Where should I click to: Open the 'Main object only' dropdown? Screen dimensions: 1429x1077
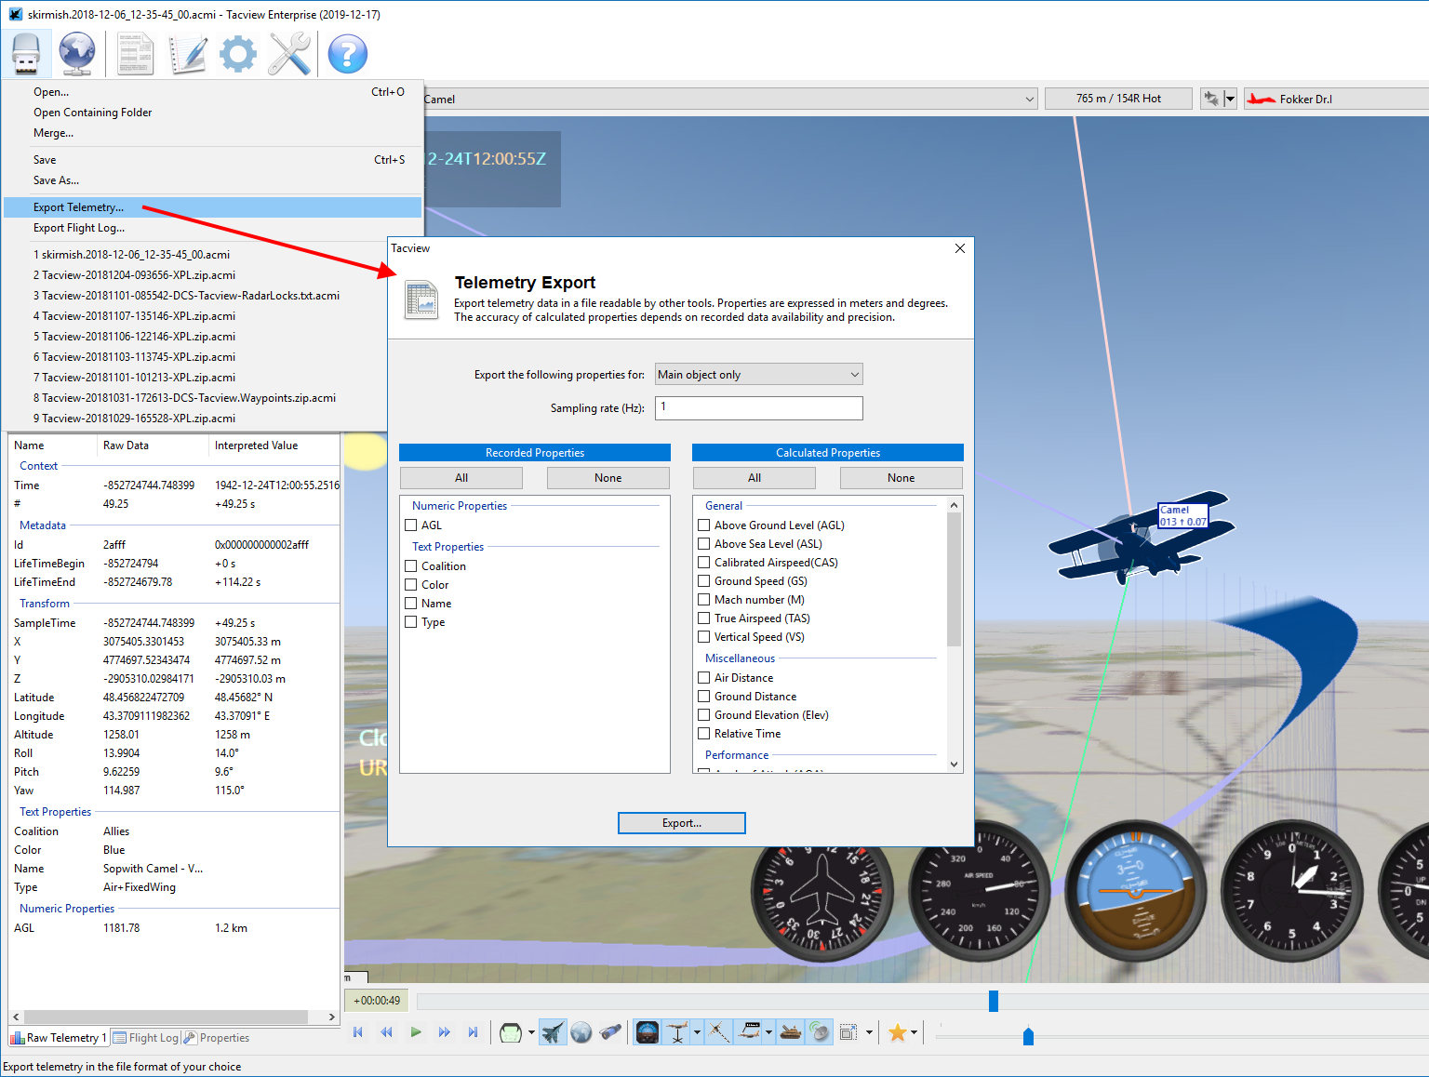click(759, 374)
